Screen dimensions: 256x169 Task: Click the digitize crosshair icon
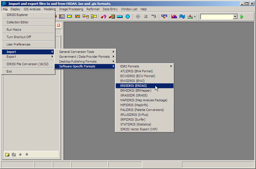click(138, 17)
